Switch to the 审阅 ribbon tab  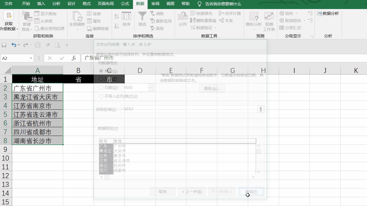155,4
